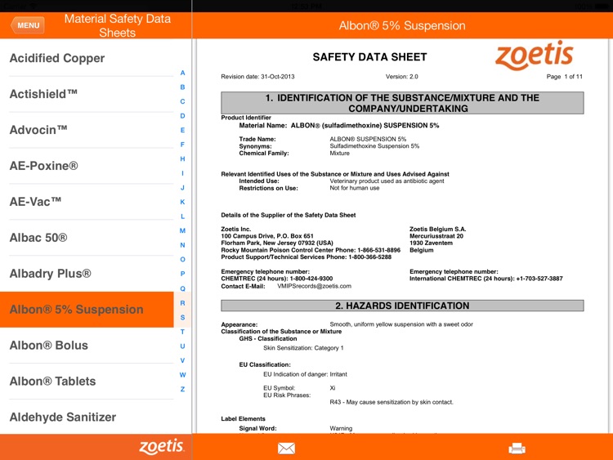Screen dimensions: 613x460
Task: Tap the printer icon
Action: pos(517,448)
